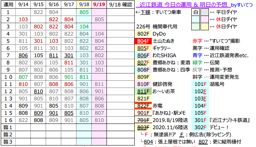
Task: Select underlined 806 in row 7 under 9/14
Action: click(x=23, y=55)
